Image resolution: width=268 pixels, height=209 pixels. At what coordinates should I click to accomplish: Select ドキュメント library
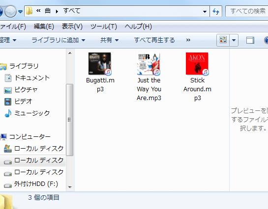click(32, 78)
